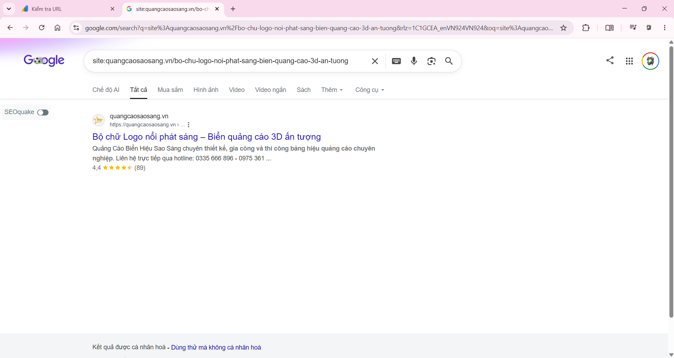Search by image with Google Lens

click(x=432, y=61)
